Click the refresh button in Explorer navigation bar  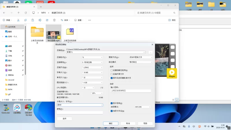click(26, 13)
